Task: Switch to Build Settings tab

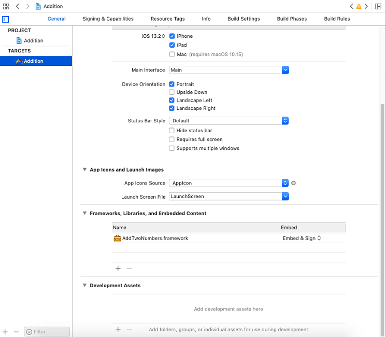Action: tap(244, 19)
